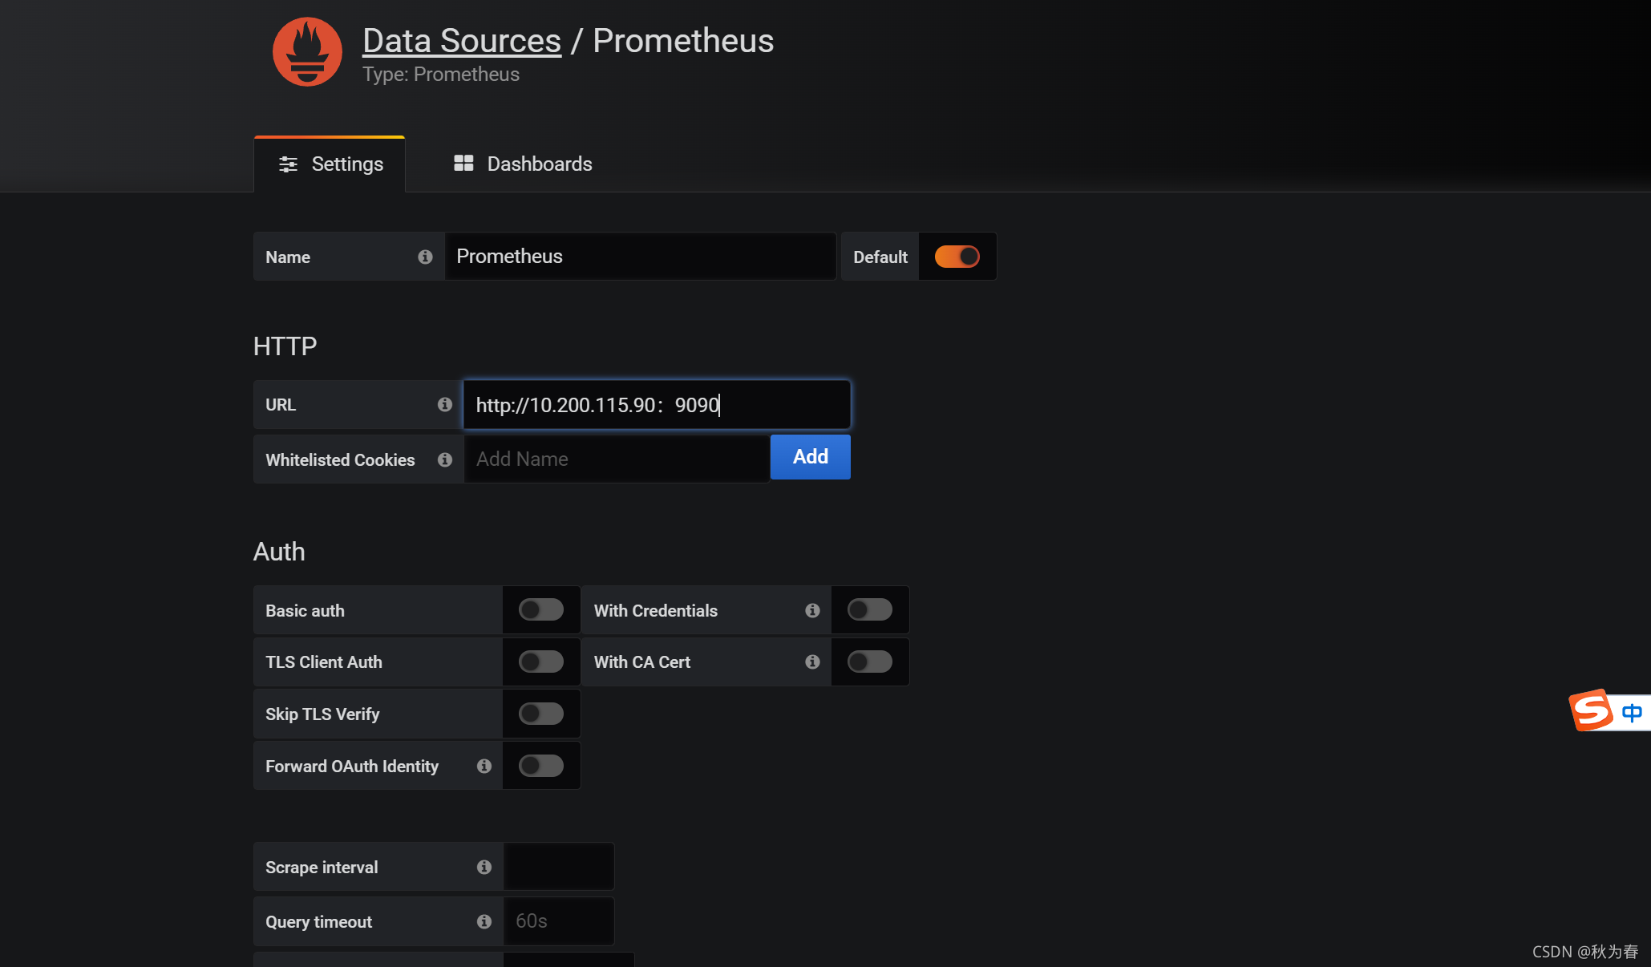Click the With Credentials info icon
Image resolution: width=1651 pixels, height=967 pixels.
812,611
